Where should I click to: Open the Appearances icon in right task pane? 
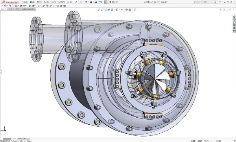click(234, 28)
